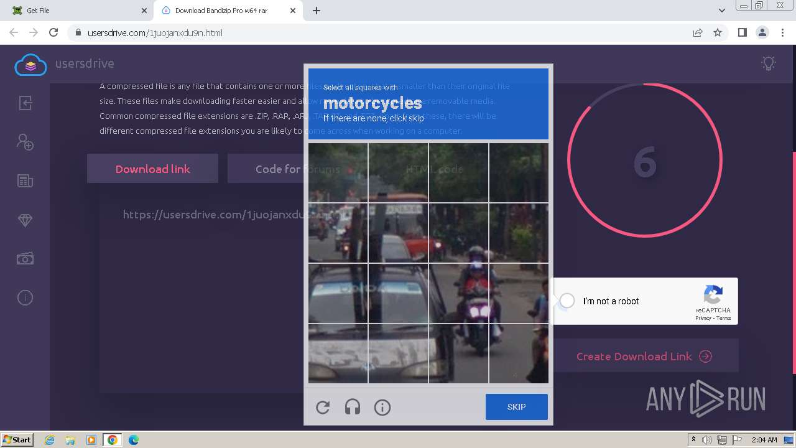Launch Internet Explorer from taskbar

pyautogui.click(x=49, y=440)
